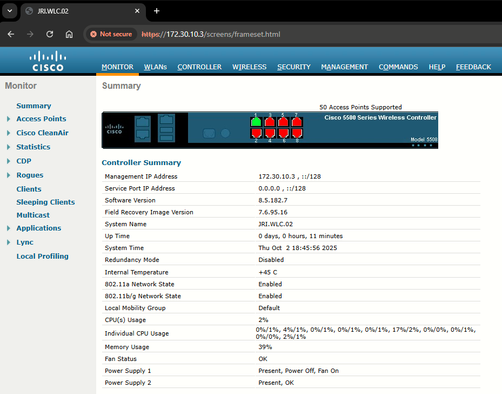Image resolution: width=502 pixels, height=394 pixels.
Task: Open Lync in sidebar
Action: click(25, 242)
